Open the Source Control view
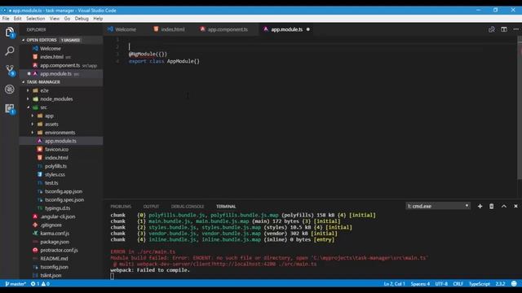Screen dimensions: 522x293 [x=10, y=70]
